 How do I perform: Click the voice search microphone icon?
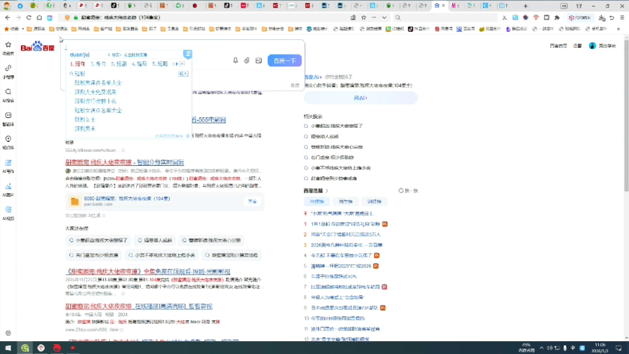tap(235, 60)
